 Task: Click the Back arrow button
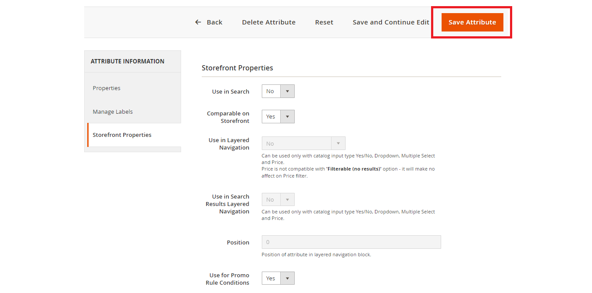pos(209,22)
